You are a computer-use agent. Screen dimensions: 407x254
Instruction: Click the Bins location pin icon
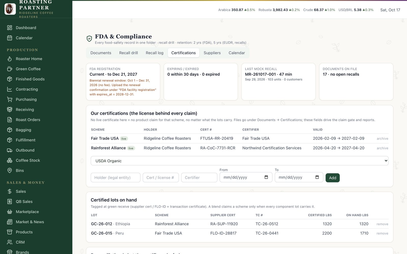(x=10, y=170)
